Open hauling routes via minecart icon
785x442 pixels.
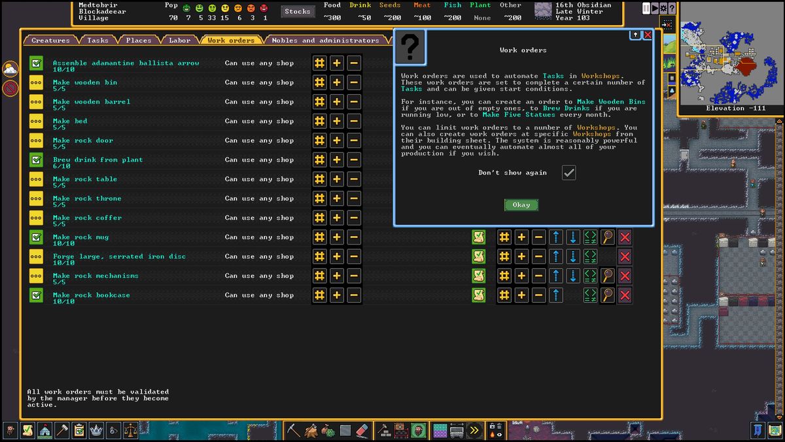click(x=456, y=432)
